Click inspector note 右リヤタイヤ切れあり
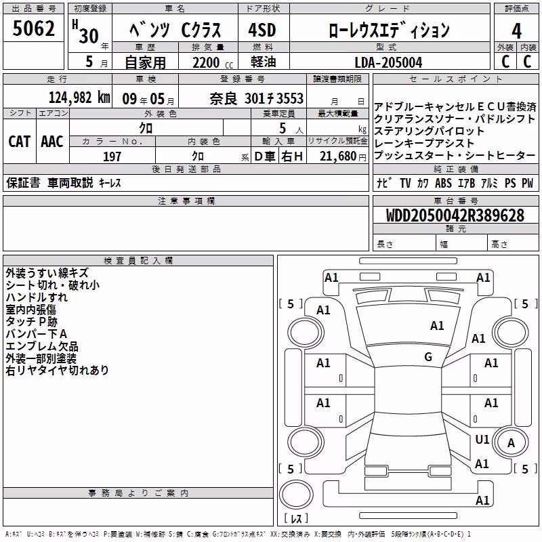Viewport: 542px width, 542px height. [x=58, y=371]
